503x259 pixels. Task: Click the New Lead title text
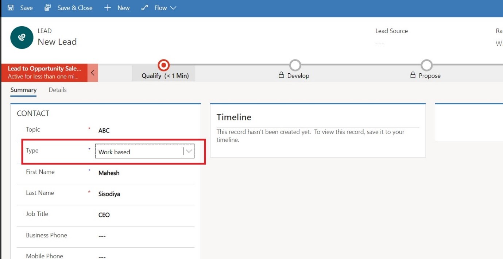(57, 42)
